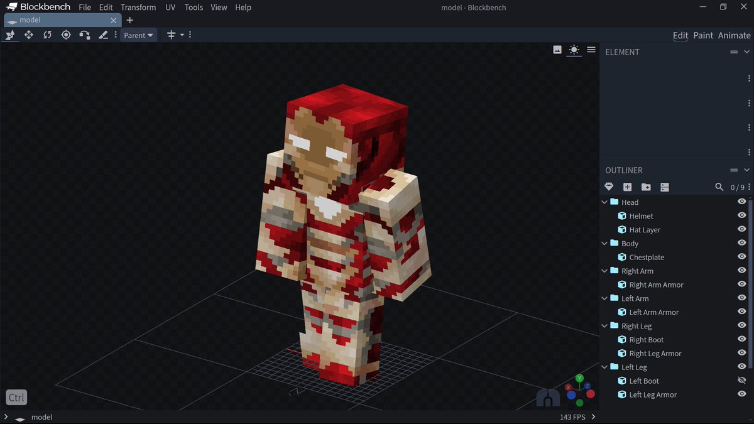The image size is (754, 424).
Task: Click the active tool icon left of Move
Action: (10, 35)
